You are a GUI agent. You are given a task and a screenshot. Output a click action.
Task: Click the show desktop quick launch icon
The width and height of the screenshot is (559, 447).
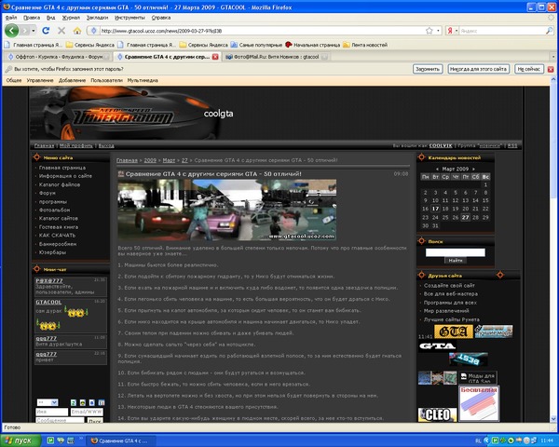[71, 440]
